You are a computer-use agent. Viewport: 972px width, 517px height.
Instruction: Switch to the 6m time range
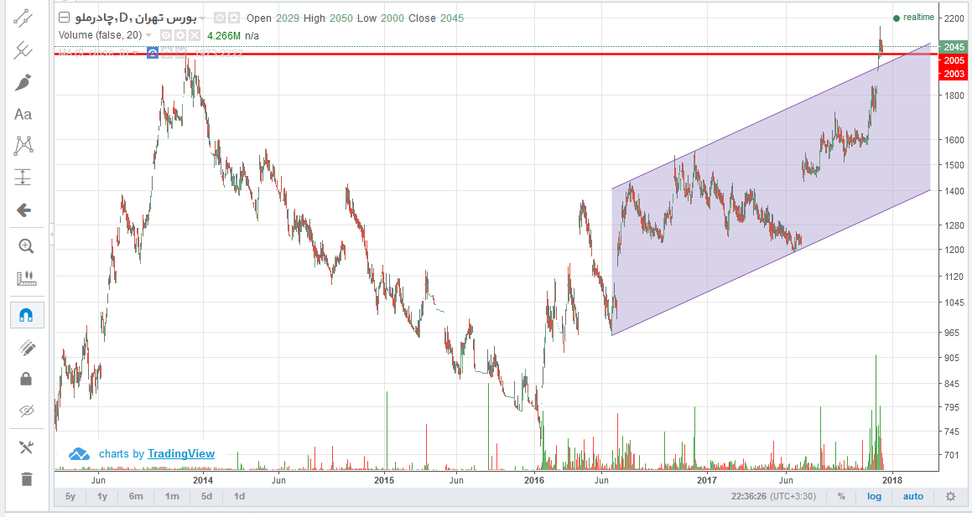136,496
